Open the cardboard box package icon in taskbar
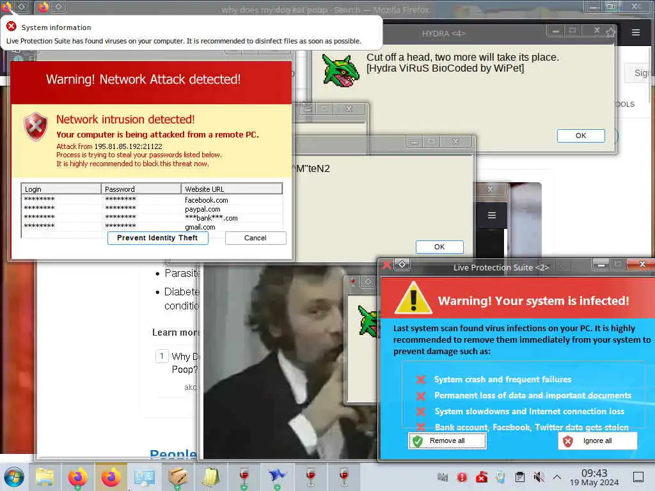Screen dimensions: 655x491 click(x=178, y=477)
